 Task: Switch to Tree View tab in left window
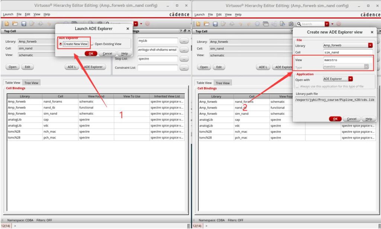click(31, 83)
